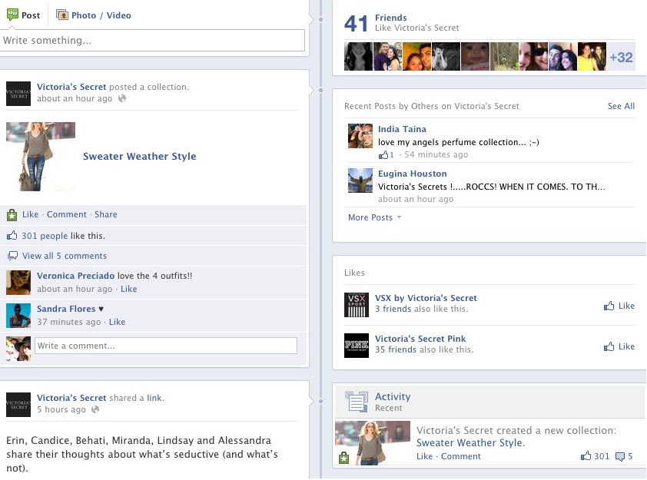Open VSX by Victoria's Secret page link

[x=426, y=298]
